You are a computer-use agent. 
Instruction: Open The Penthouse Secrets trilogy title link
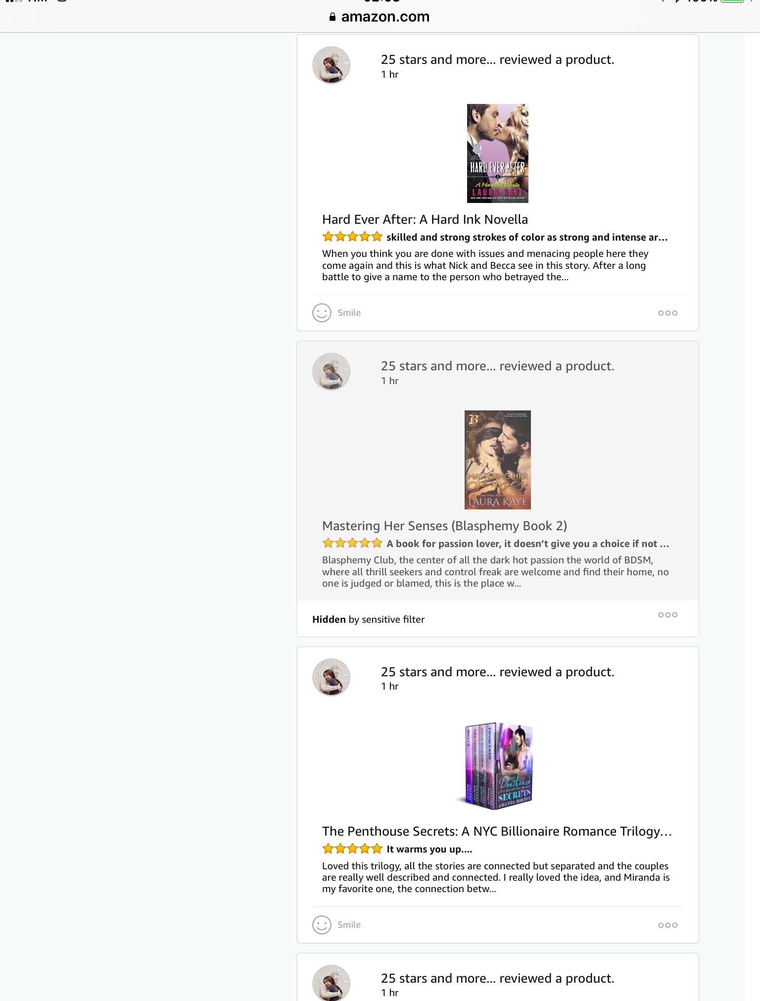(x=497, y=831)
